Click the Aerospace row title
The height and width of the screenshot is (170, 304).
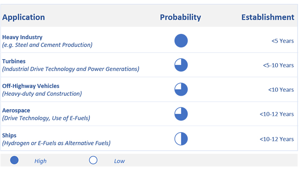point(16,110)
